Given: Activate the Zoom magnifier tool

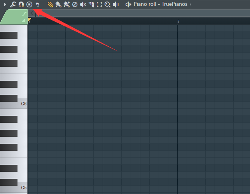Looking at the screenshot, I should click(107, 4).
